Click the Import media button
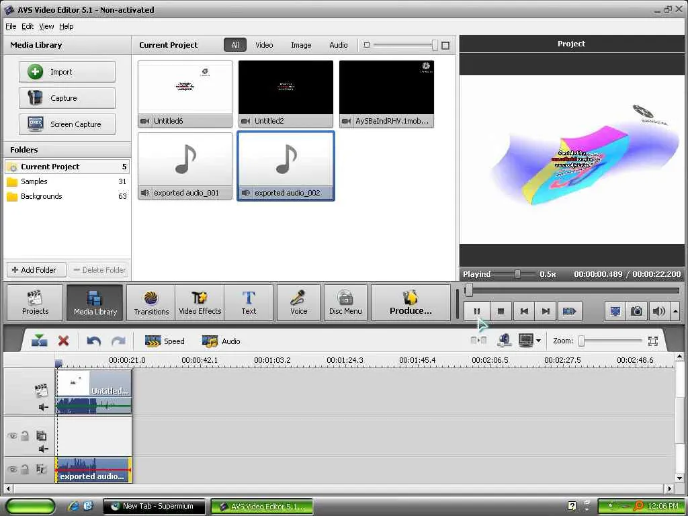The image size is (688, 516). point(67,72)
